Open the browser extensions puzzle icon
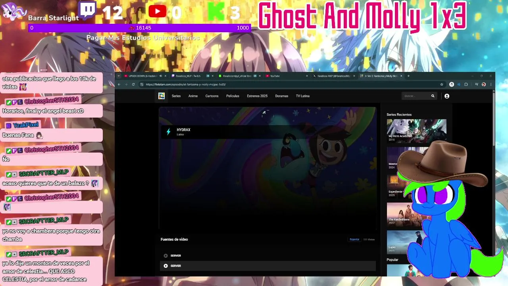 pos(466,84)
